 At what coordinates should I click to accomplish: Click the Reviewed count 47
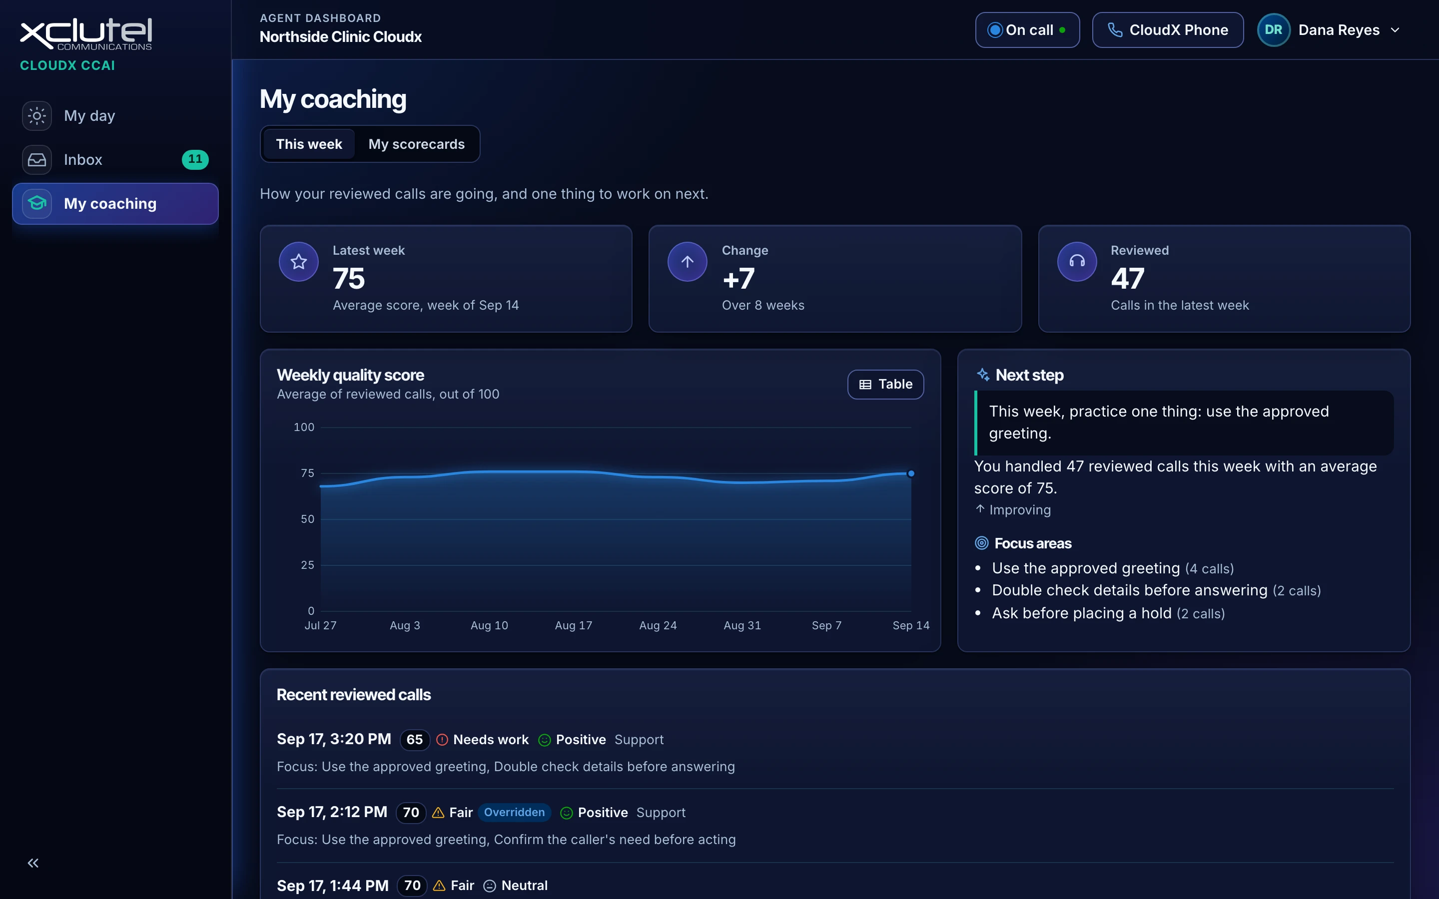pos(1127,279)
